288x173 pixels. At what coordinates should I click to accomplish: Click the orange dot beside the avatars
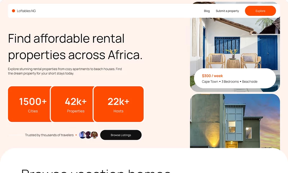[76, 135]
